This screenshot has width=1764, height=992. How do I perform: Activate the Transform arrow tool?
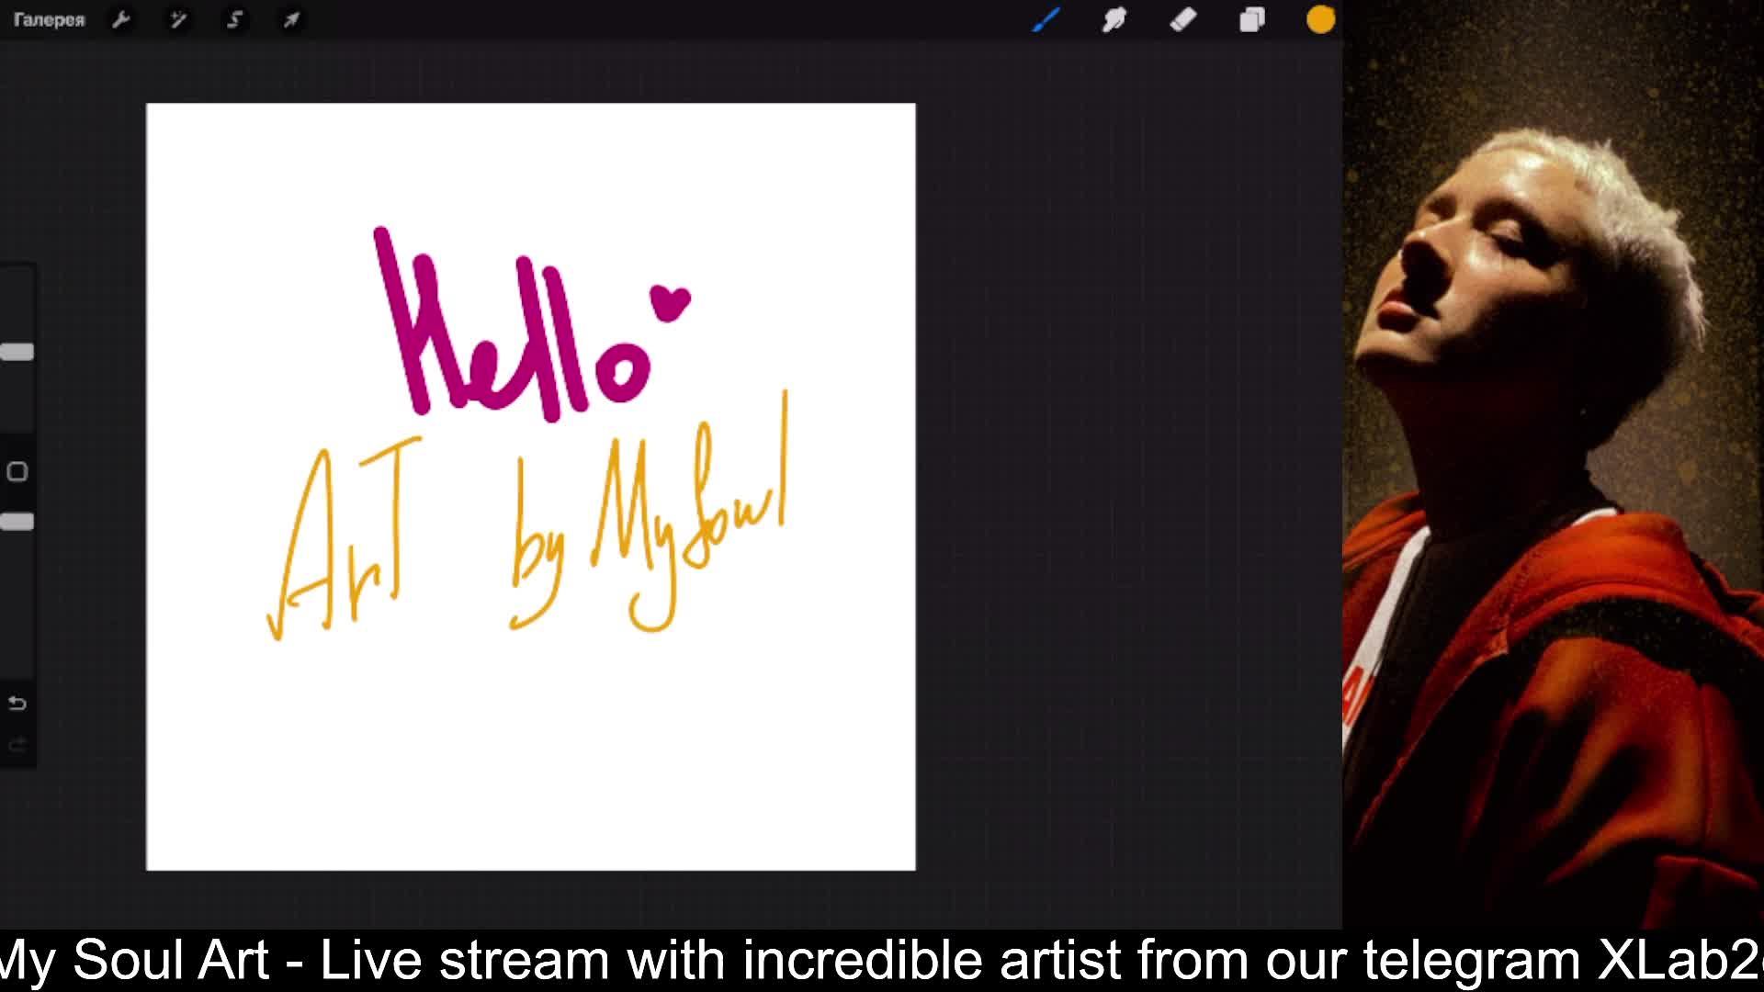tap(291, 20)
